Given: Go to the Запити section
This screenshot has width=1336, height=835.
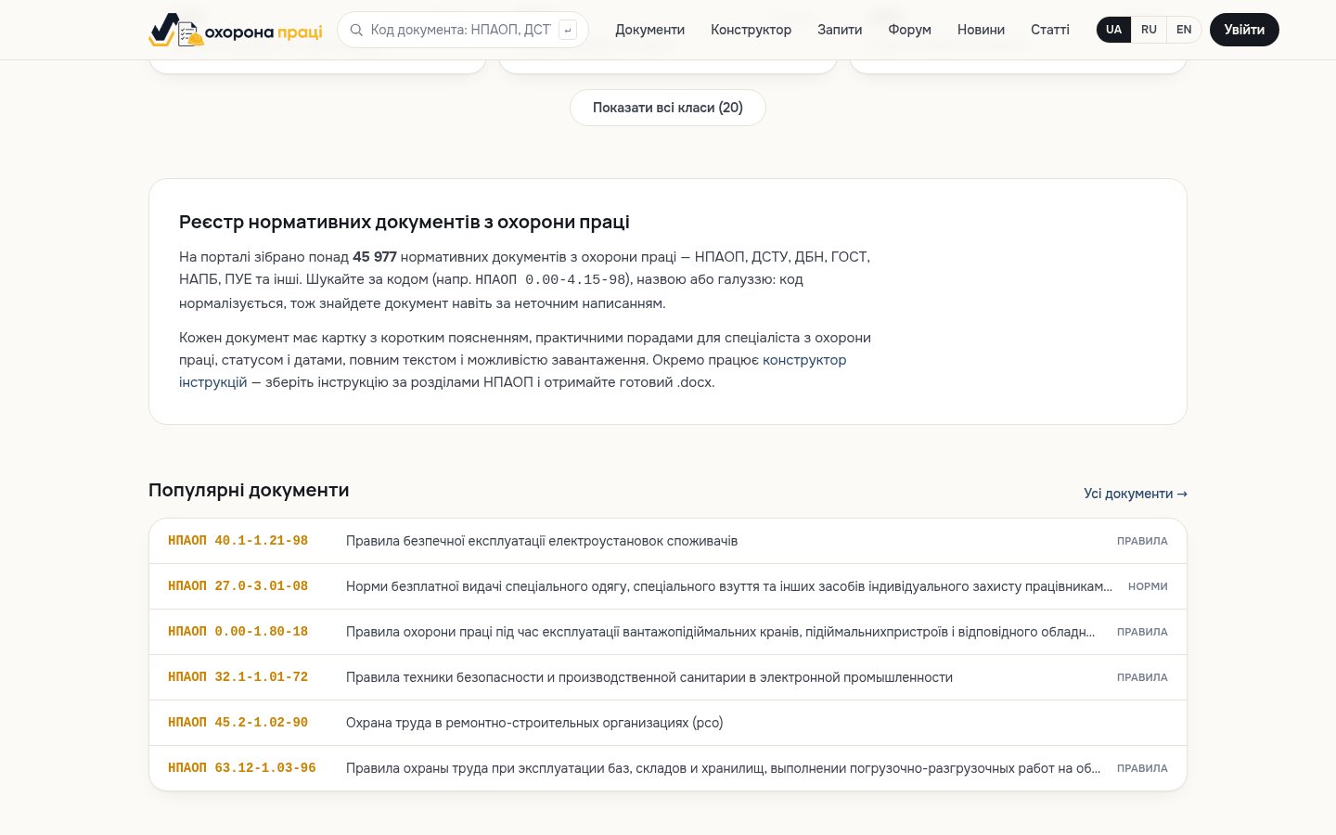Looking at the screenshot, I should 840,30.
